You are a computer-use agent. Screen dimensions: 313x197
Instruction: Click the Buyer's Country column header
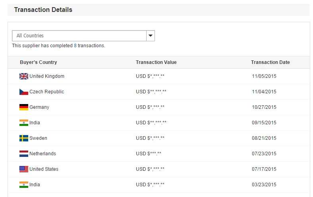[x=39, y=62]
